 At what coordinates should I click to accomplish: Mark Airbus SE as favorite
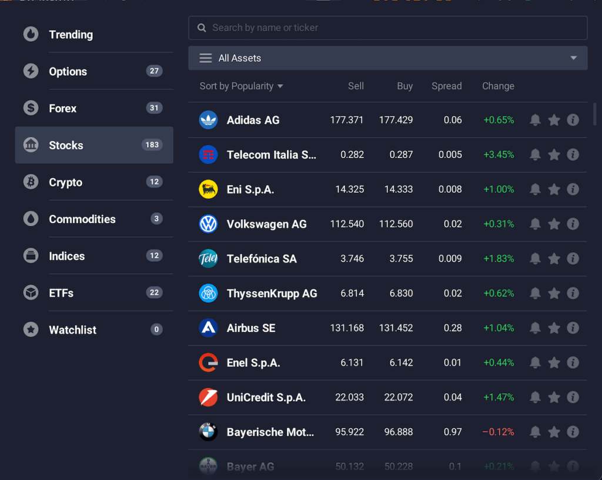coord(554,328)
